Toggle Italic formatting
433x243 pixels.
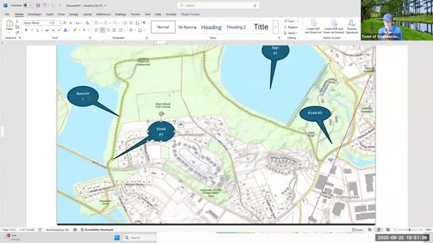point(32,30)
